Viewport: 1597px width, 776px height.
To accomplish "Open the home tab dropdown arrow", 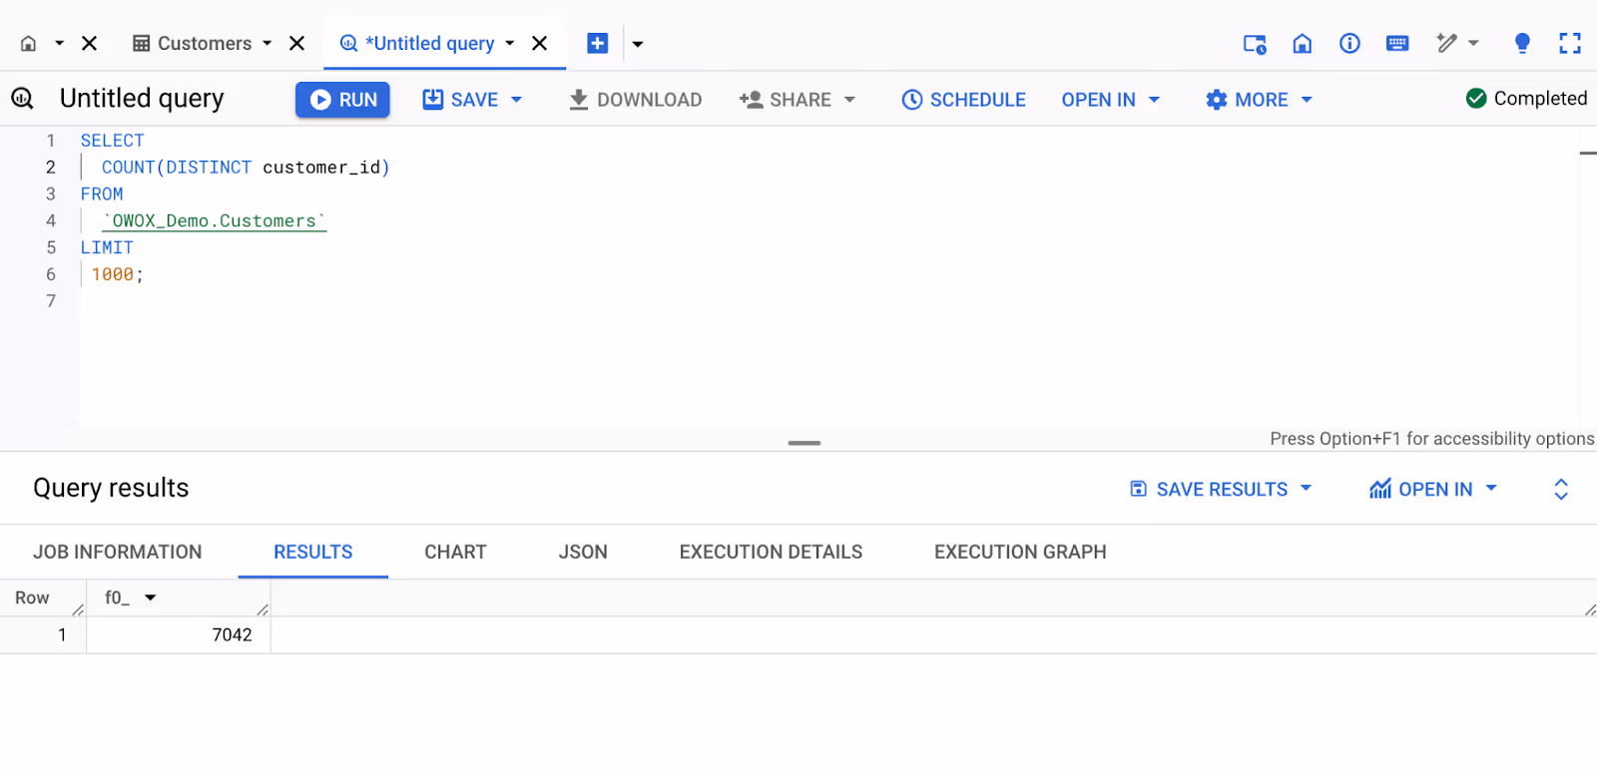I will pos(59,44).
